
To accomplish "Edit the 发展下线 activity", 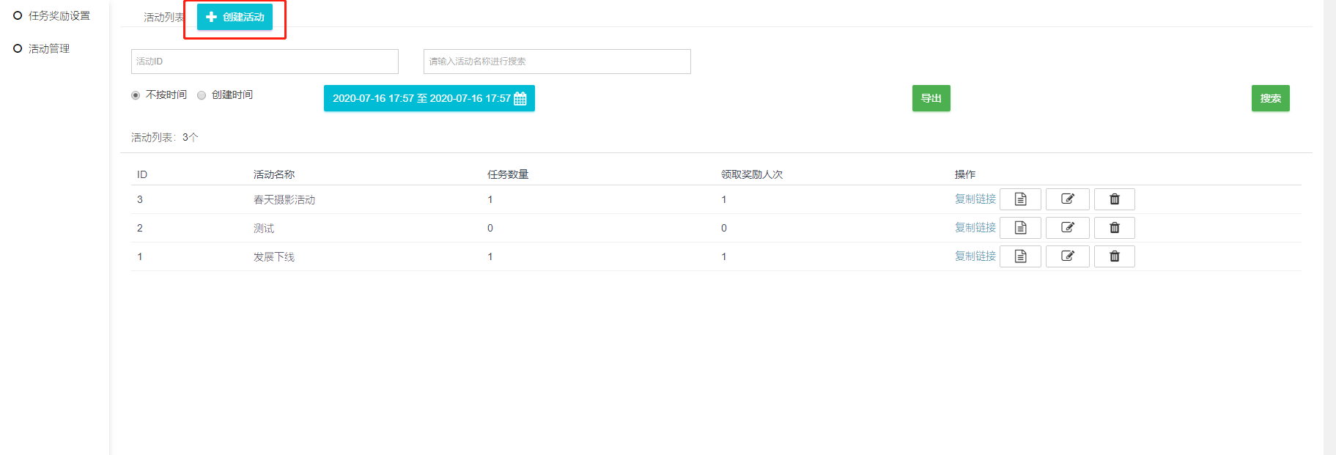I will 1068,256.
